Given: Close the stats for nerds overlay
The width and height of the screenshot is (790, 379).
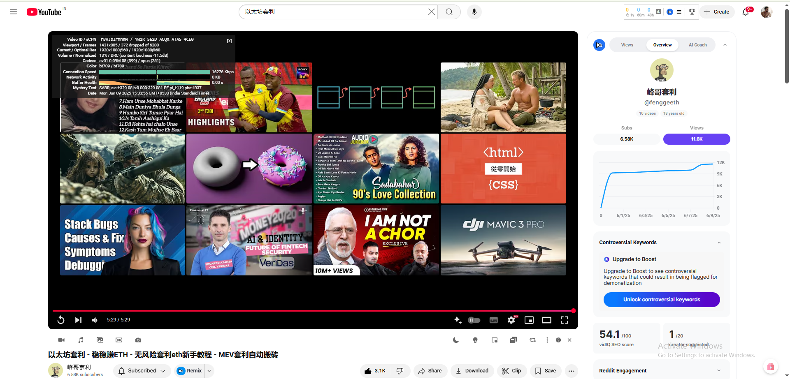Looking at the screenshot, I should point(230,41).
